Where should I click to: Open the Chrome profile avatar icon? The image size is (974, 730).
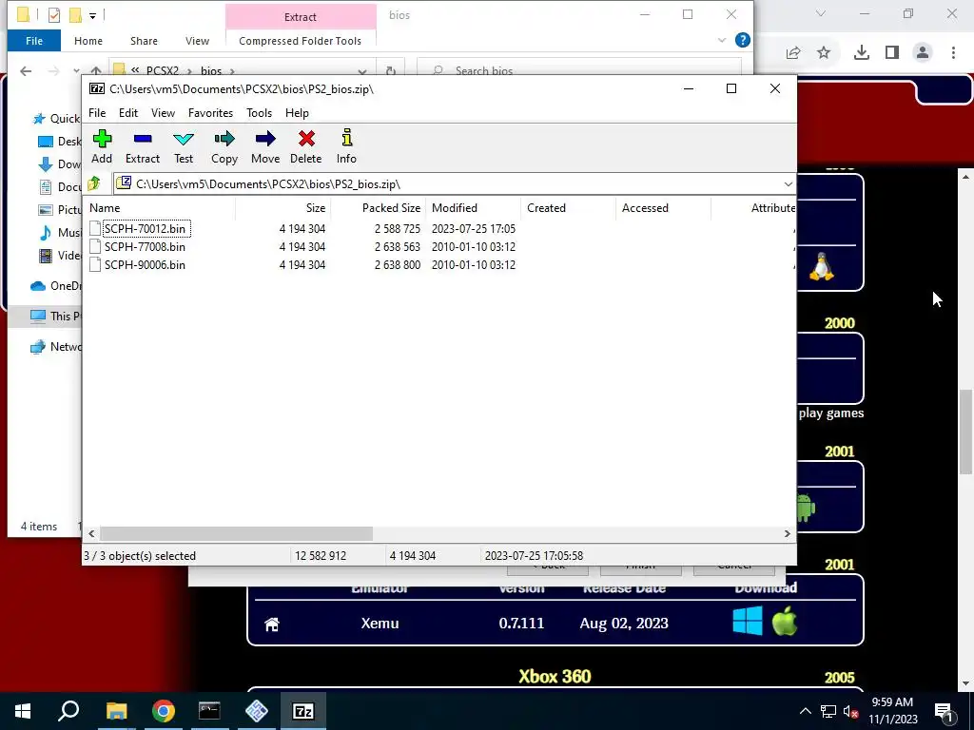[923, 53]
